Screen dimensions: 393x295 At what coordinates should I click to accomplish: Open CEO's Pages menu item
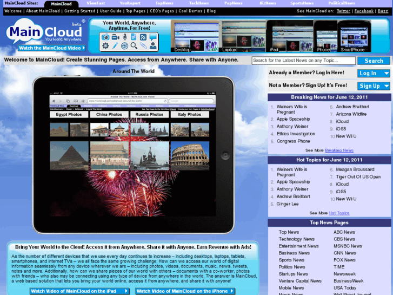click(x=162, y=11)
